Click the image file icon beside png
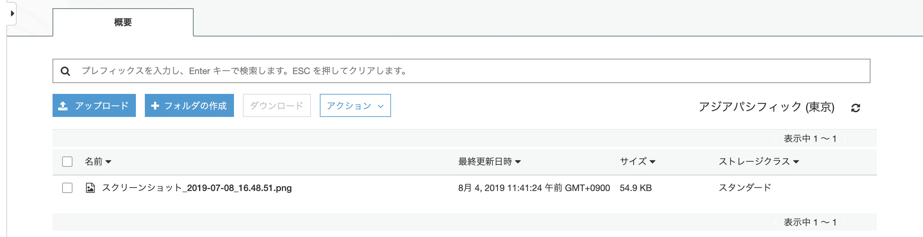The image size is (923, 237). pyautogui.click(x=90, y=188)
